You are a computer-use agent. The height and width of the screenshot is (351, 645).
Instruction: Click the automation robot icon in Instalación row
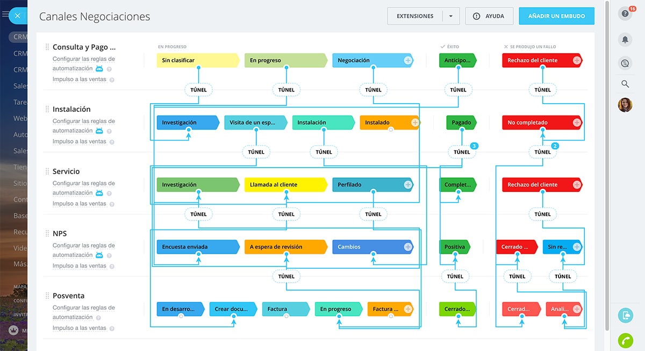click(x=99, y=131)
